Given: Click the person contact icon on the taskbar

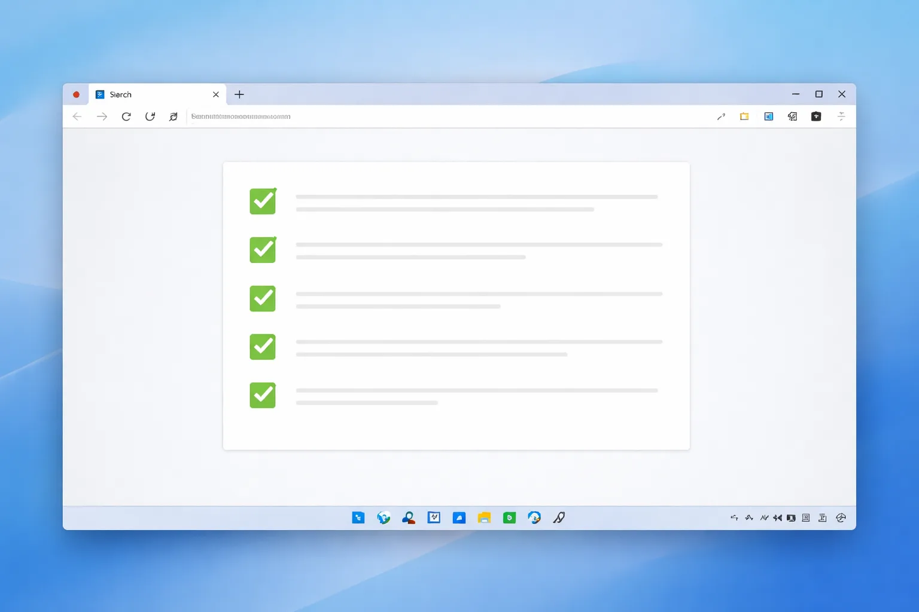Looking at the screenshot, I should pyautogui.click(x=409, y=518).
